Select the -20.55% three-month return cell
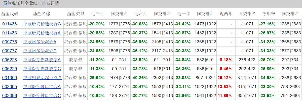The height and width of the screenshot is (102, 302). point(97,33)
